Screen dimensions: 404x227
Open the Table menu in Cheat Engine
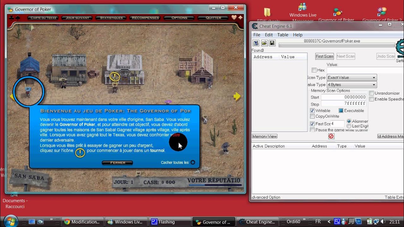pos(283,35)
